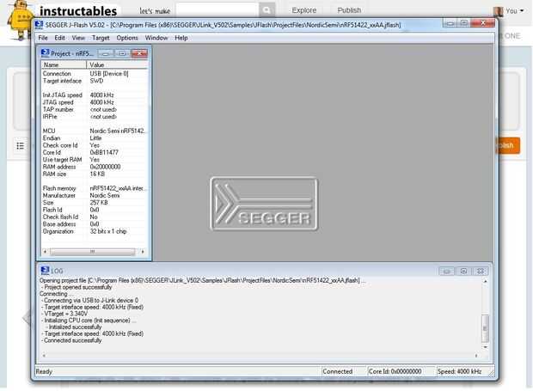Click the Ready status bar text
Screen dimensions: 533x391
pyautogui.click(x=44, y=371)
